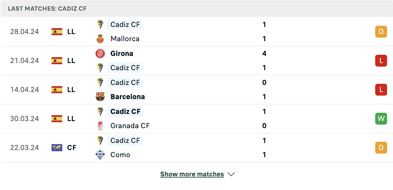Click the Como club crest icon
The height and width of the screenshot is (190, 393).
tap(100, 155)
